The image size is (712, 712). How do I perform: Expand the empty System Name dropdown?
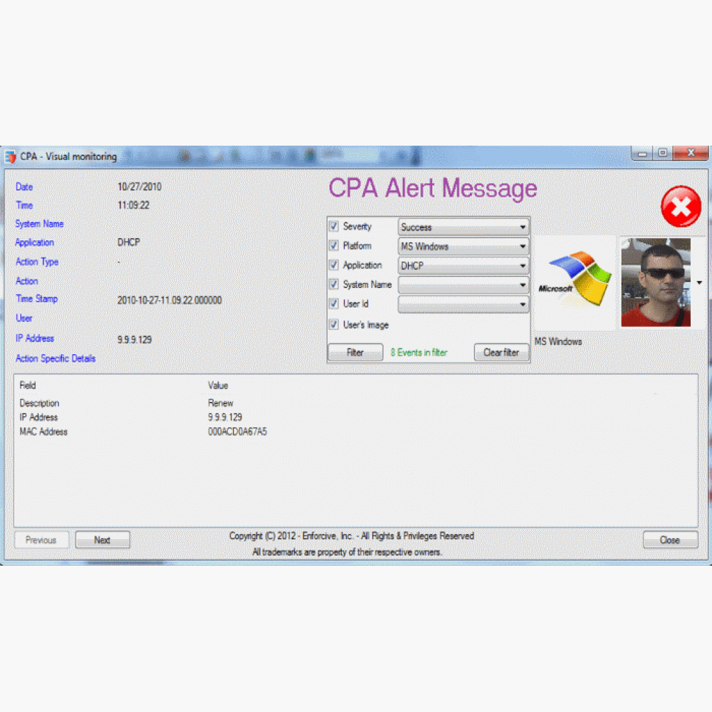pos(463,285)
